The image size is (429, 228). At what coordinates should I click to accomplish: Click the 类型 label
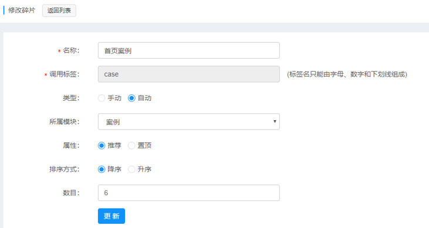(x=71, y=98)
